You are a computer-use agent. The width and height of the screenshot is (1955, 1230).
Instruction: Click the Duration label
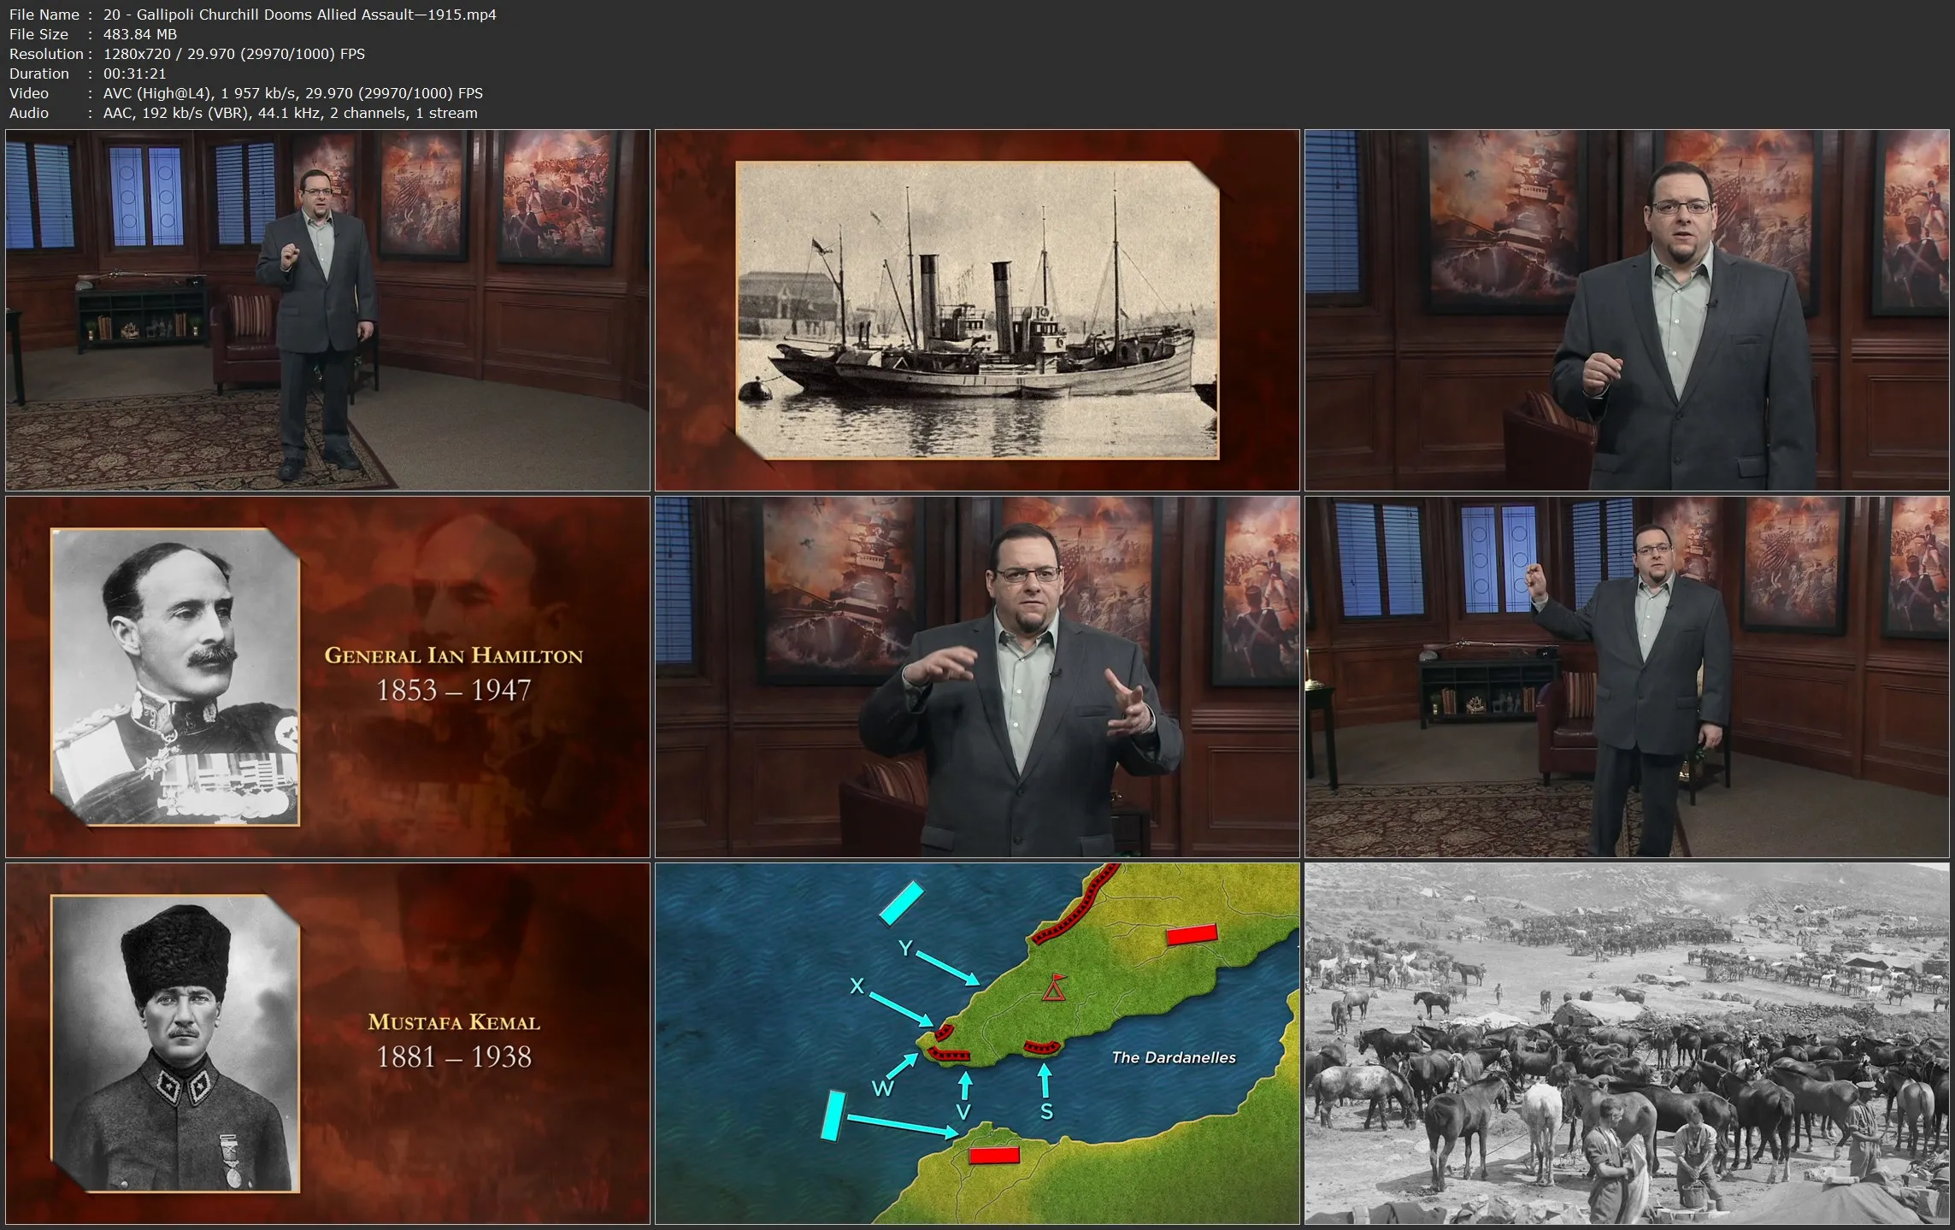click(x=39, y=74)
